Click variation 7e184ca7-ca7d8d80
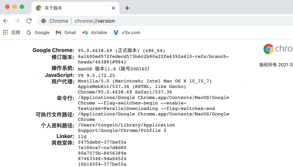Screen dimensions: 293x167 [102, 148]
